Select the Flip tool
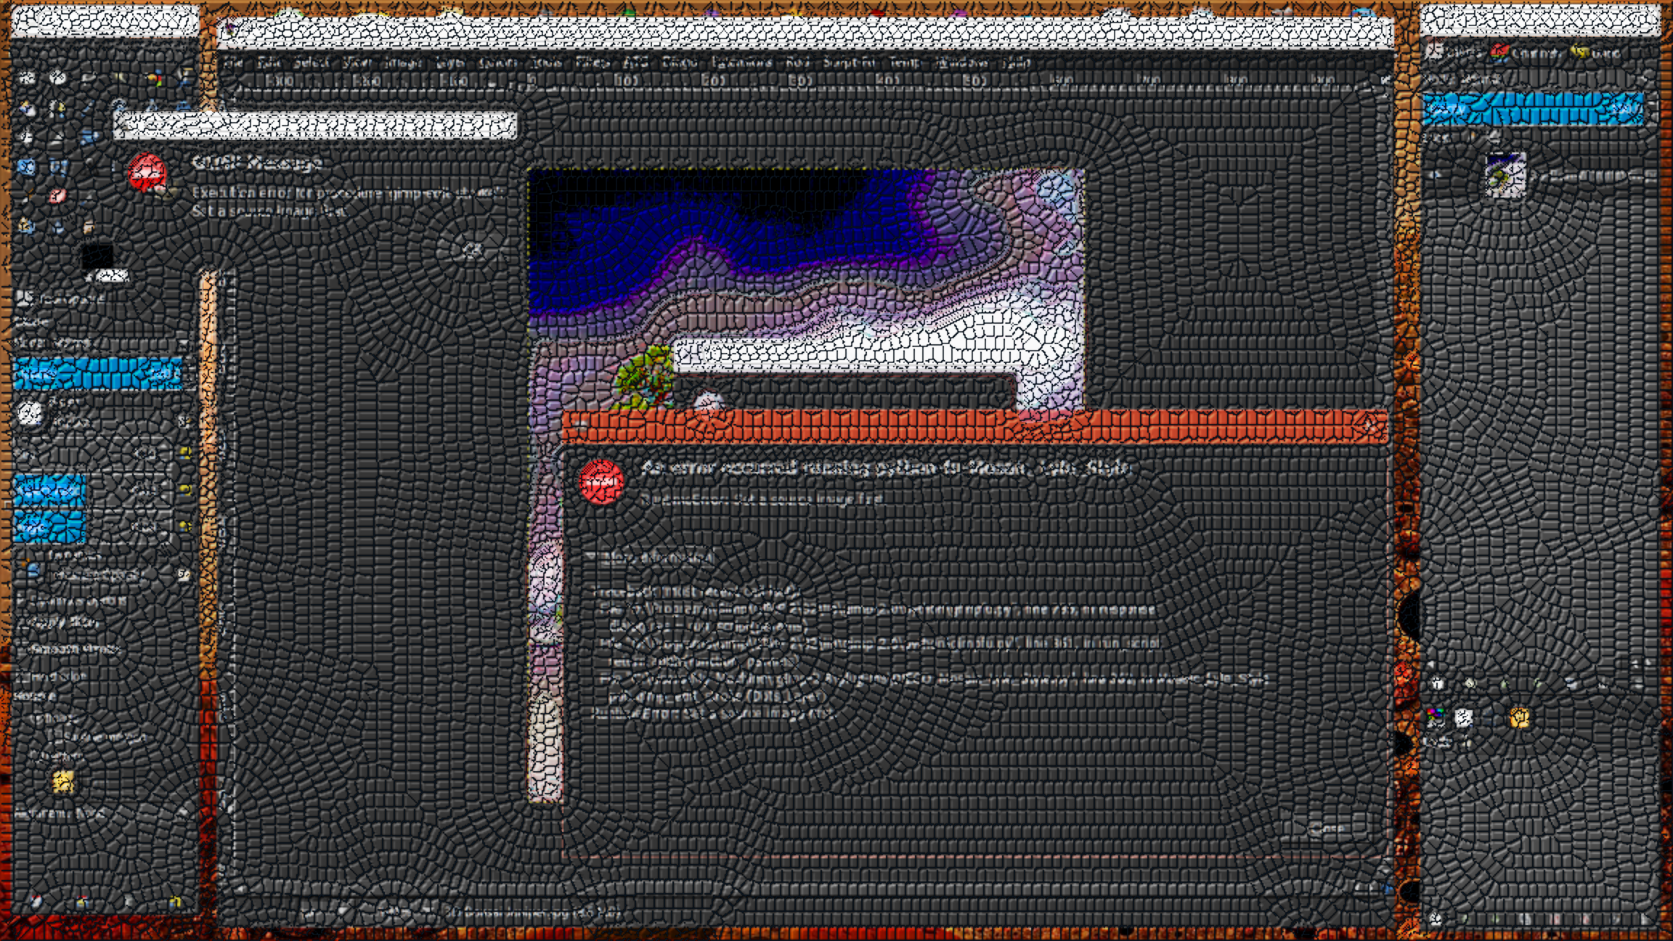The width and height of the screenshot is (1673, 941). 27,167
